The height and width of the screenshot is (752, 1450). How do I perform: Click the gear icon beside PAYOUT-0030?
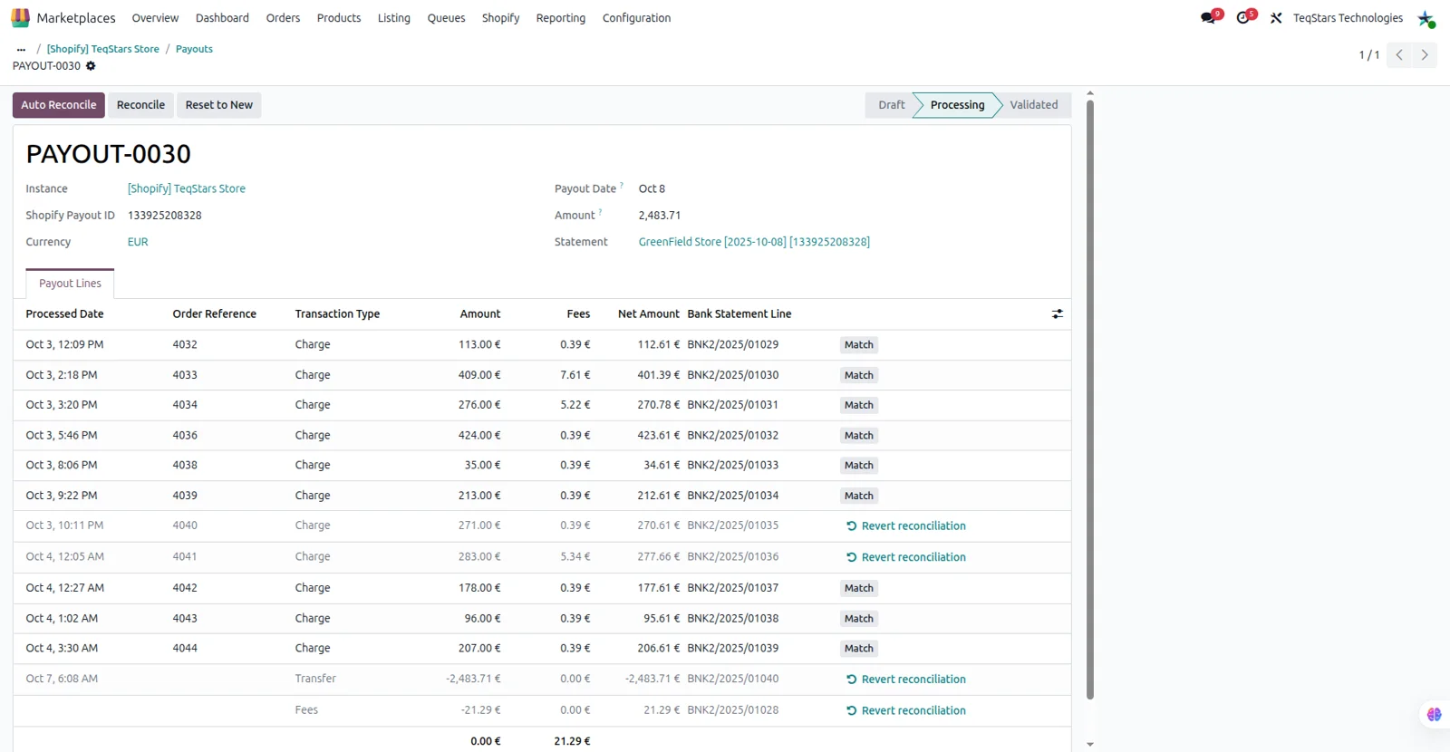pos(91,66)
